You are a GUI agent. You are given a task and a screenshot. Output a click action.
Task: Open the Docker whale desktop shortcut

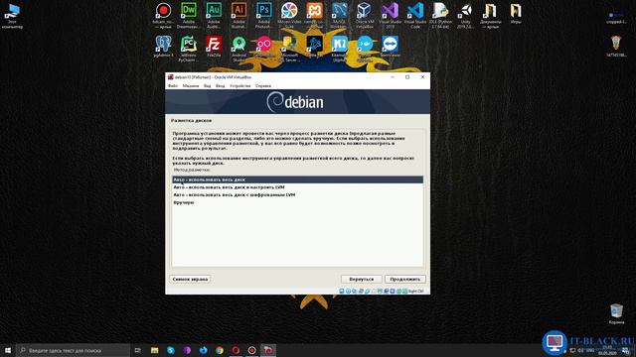pos(365,49)
